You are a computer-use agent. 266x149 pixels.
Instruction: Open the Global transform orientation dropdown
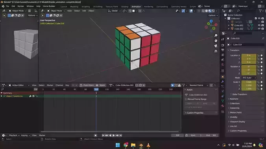[x=115, y=11]
